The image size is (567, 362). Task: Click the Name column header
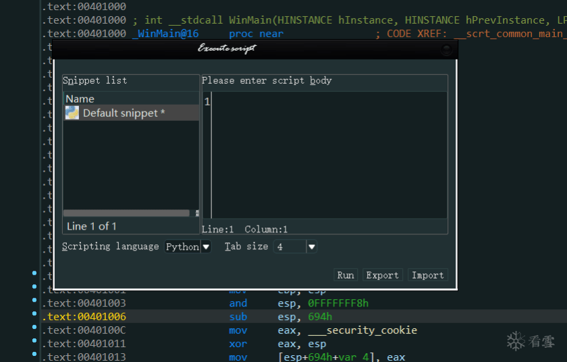[x=132, y=99]
